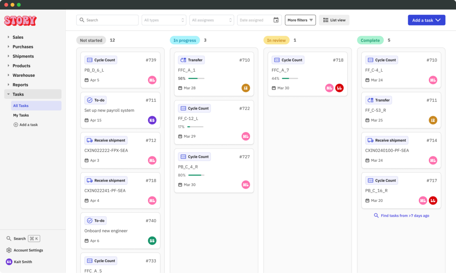The height and width of the screenshot is (273, 456).
Task: Click the truck icon on CXIN022222-FPX-SEA card
Action: tap(90, 141)
